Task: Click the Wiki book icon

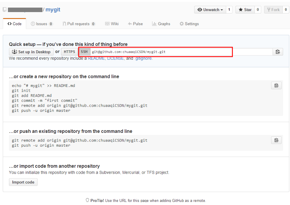Action: click(107, 24)
